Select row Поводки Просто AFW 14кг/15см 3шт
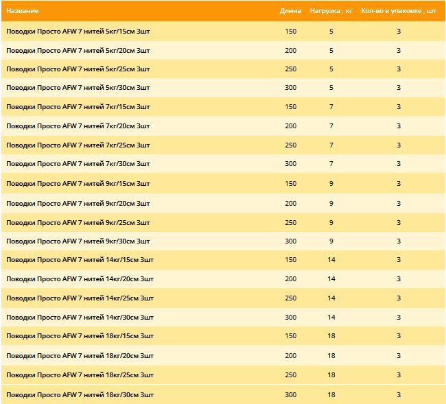This screenshot has height=404, width=446. pos(223,260)
